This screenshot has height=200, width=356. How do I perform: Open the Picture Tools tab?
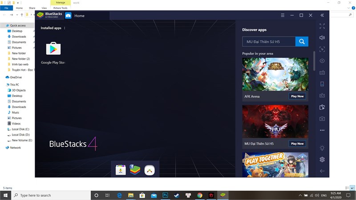click(61, 8)
